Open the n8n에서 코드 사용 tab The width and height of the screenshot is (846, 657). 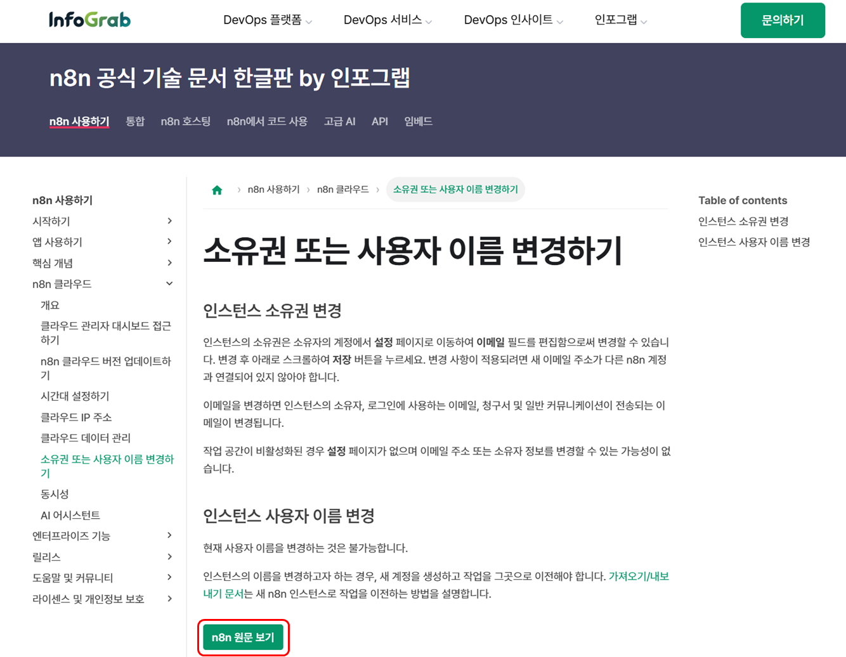[267, 121]
